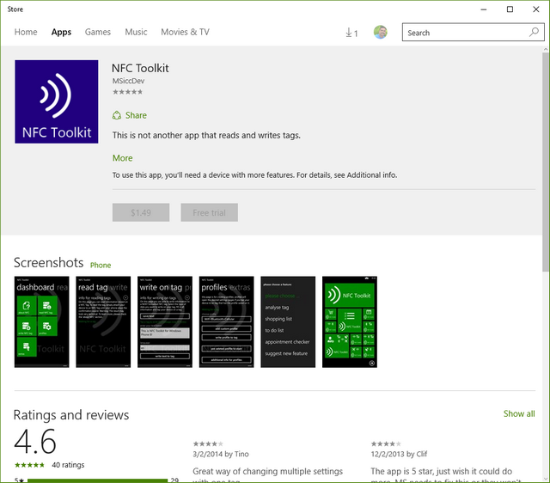550x483 pixels.
Task: Go to the Home tab
Action: pos(26,32)
